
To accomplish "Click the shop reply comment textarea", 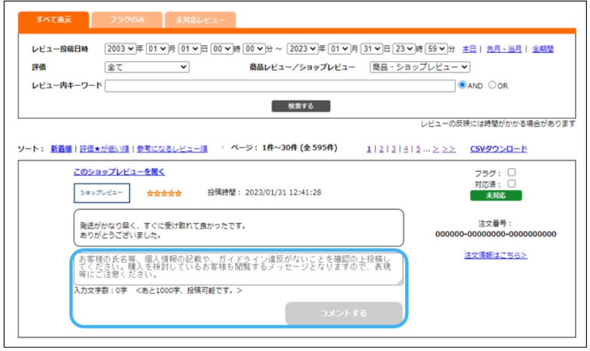I will coord(239,269).
